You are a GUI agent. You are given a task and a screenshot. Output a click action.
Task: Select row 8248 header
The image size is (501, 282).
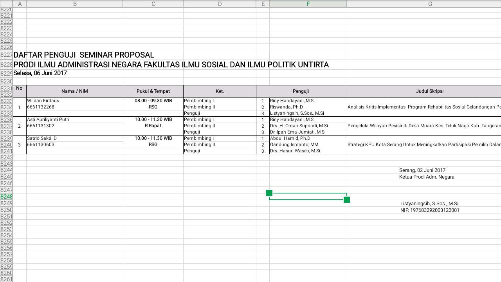pyautogui.click(x=6, y=197)
